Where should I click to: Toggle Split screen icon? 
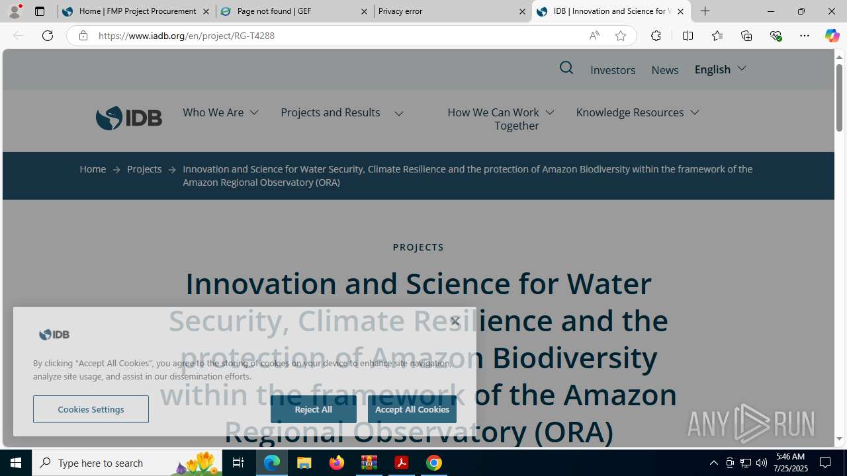pyautogui.click(x=688, y=36)
